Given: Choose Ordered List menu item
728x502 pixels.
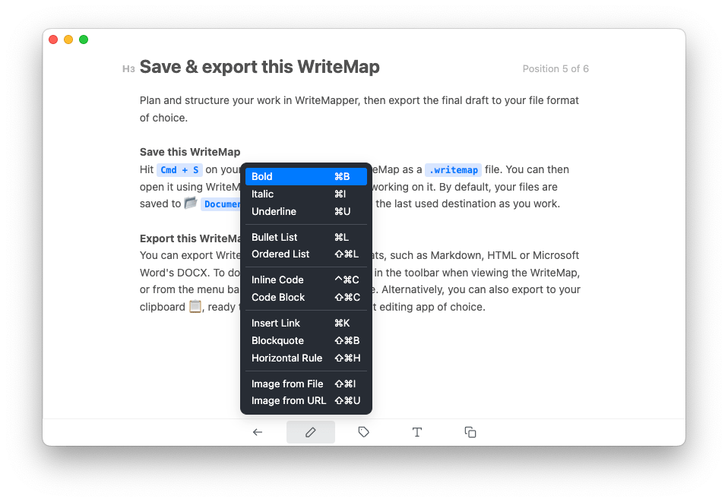Looking at the screenshot, I should (306, 254).
